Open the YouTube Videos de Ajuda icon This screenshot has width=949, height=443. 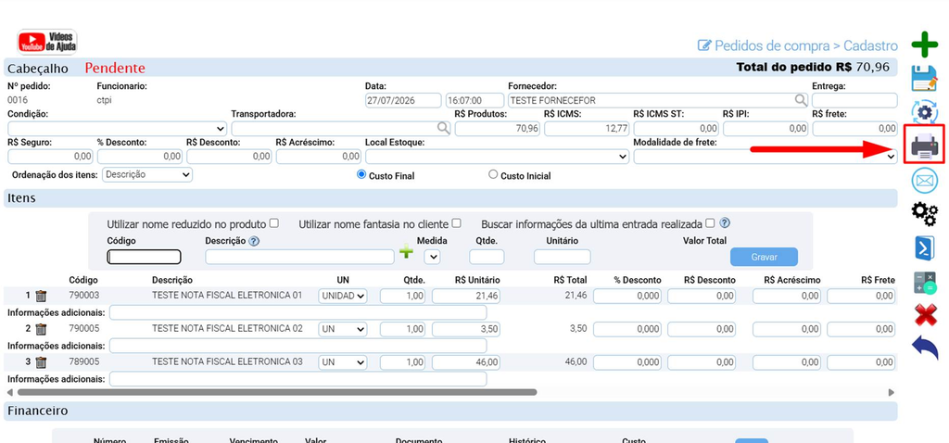tap(47, 42)
